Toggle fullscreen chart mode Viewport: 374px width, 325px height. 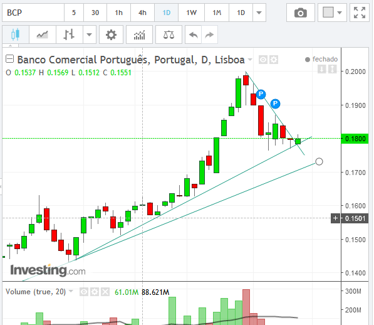click(x=360, y=13)
